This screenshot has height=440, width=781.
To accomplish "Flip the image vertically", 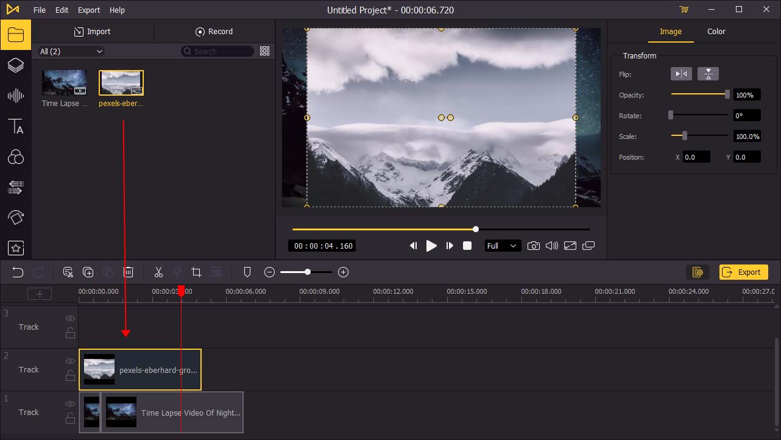I will 708,74.
